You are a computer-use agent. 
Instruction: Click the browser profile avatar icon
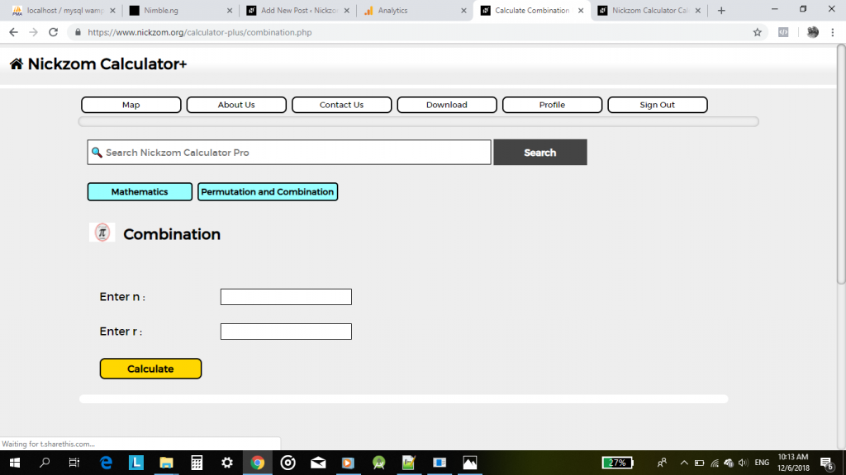pyautogui.click(x=813, y=32)
